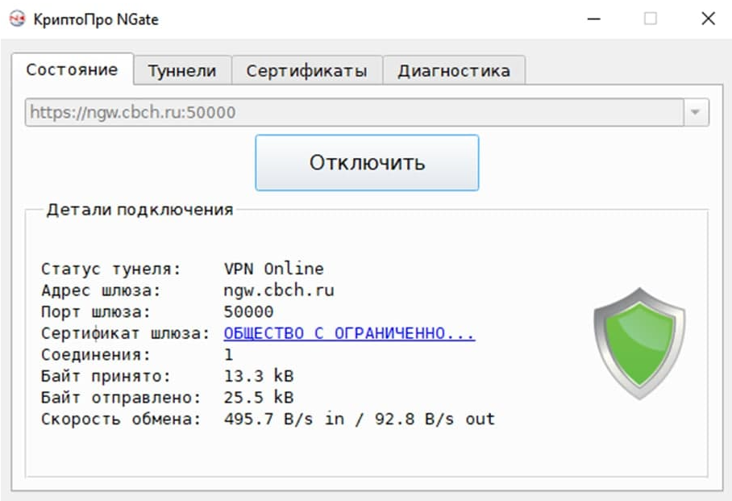Click the greyed-out maximize window button
The image size is (732, 501).
(651, 19)
